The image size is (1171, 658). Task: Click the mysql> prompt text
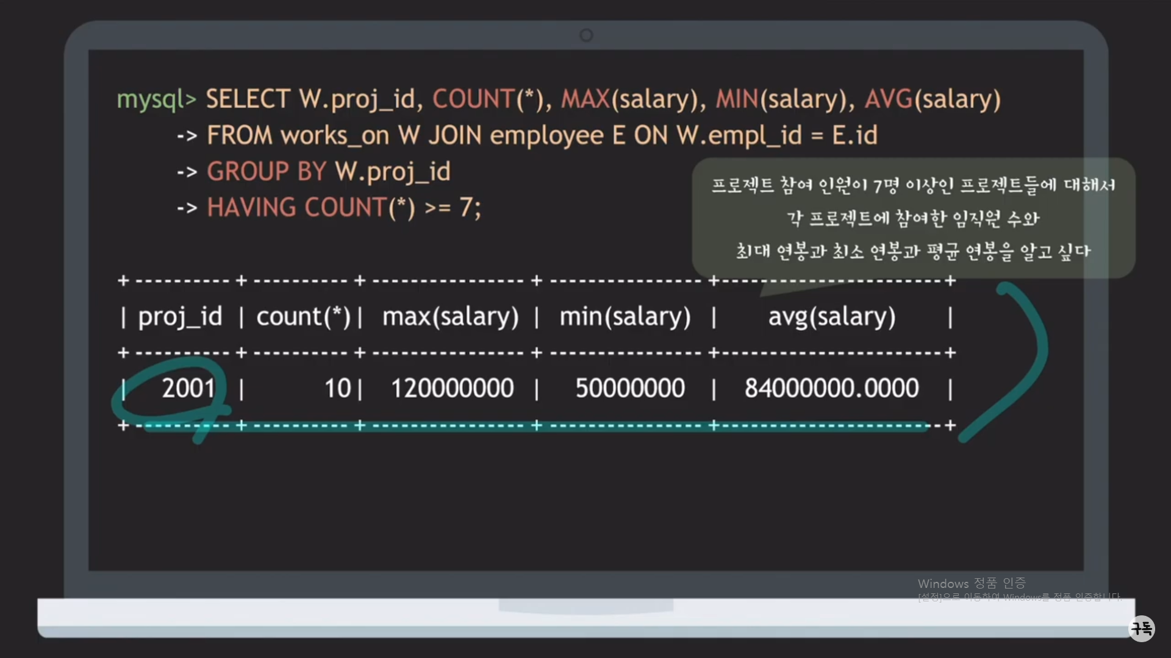(156, 99)
